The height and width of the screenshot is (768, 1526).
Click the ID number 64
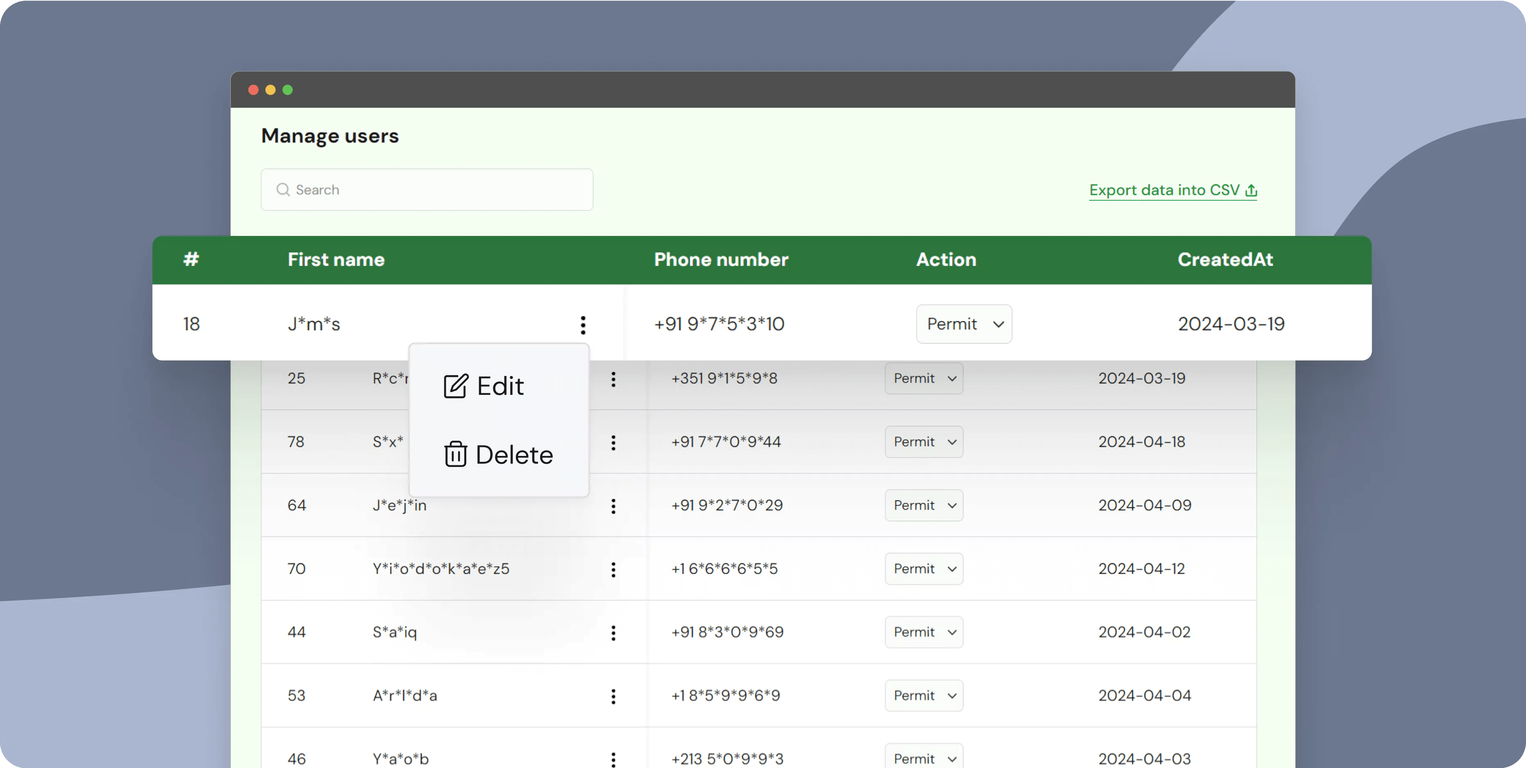(297, 505)
